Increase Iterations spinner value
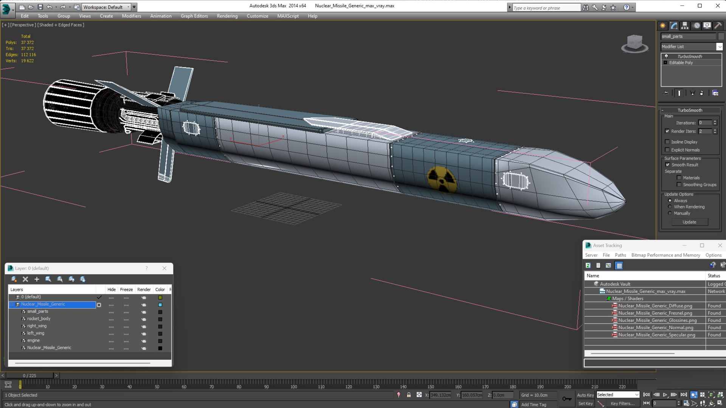 tap(715, 121)
